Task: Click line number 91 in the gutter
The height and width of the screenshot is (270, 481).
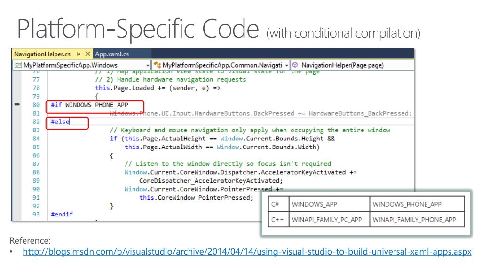Action: [36, 198]
